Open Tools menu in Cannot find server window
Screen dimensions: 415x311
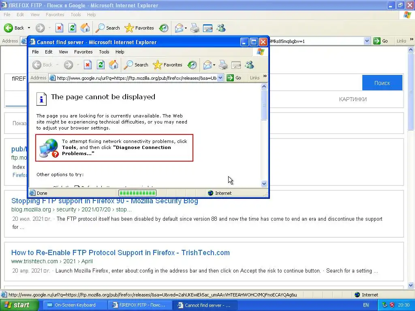[x=104, y=52]
